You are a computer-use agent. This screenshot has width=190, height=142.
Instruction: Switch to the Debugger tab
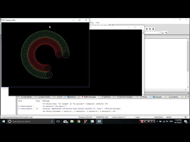click(158, 97)
